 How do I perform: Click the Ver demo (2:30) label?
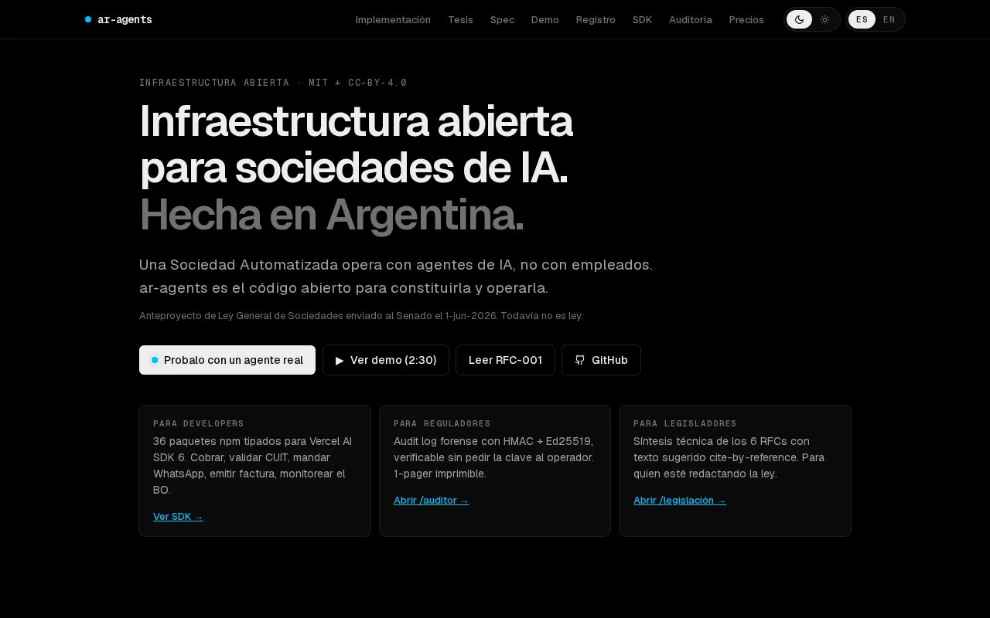coord(393,360)
